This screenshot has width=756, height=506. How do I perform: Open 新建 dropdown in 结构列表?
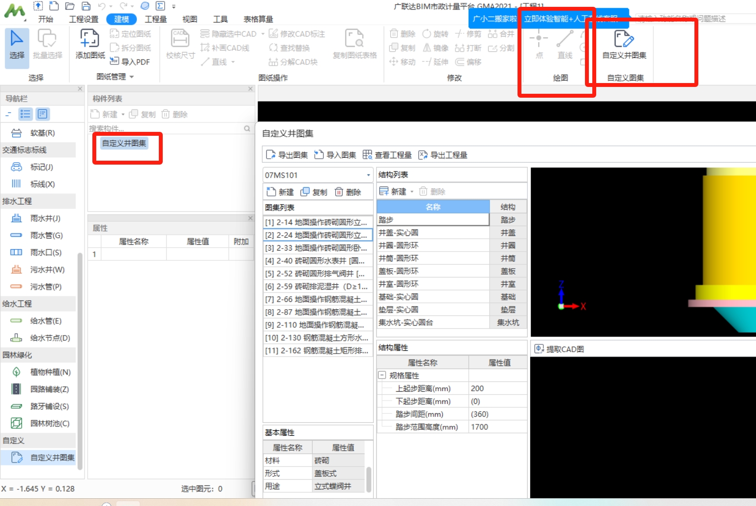coord(412,191)
